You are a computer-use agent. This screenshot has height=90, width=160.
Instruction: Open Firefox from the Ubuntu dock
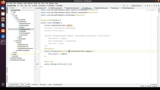coord(3,2)
